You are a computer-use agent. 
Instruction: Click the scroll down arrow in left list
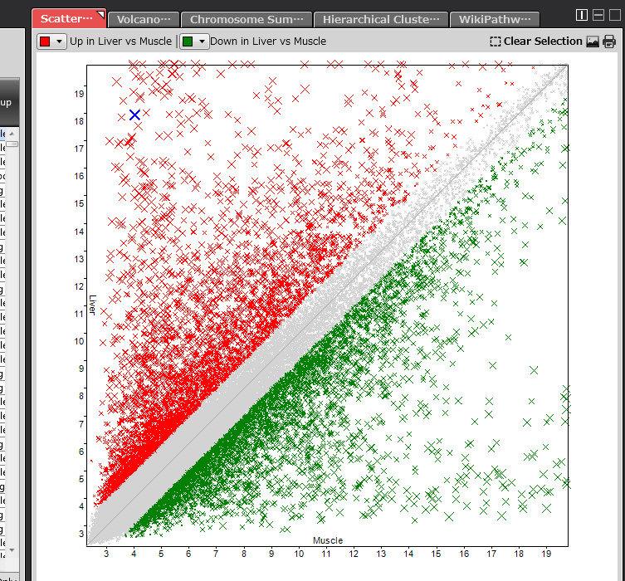pos(12,551)
